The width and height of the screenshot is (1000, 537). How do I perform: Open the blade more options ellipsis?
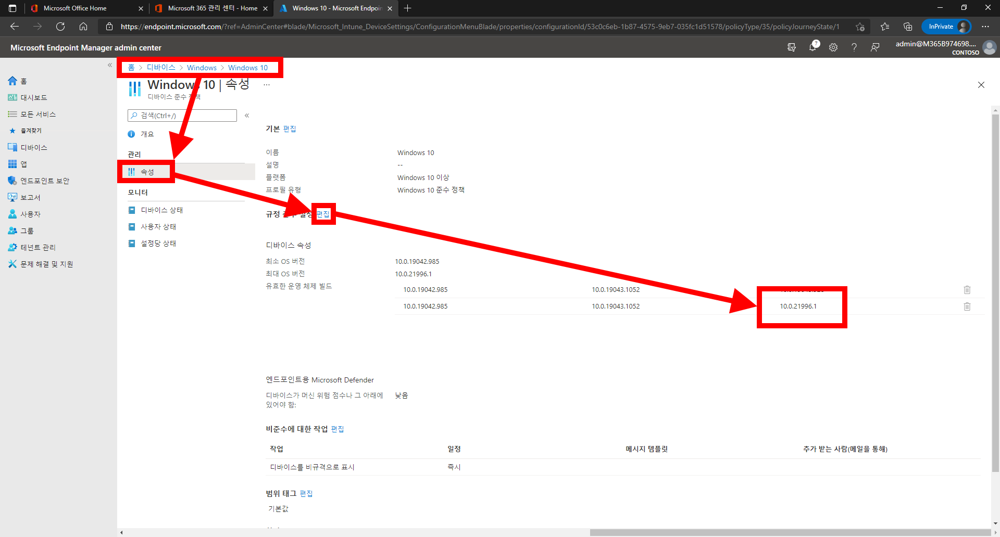point(267,85)
